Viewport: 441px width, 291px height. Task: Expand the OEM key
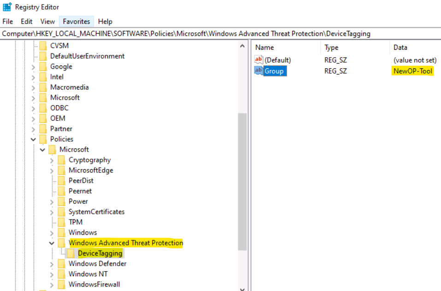tap(33, 119)
